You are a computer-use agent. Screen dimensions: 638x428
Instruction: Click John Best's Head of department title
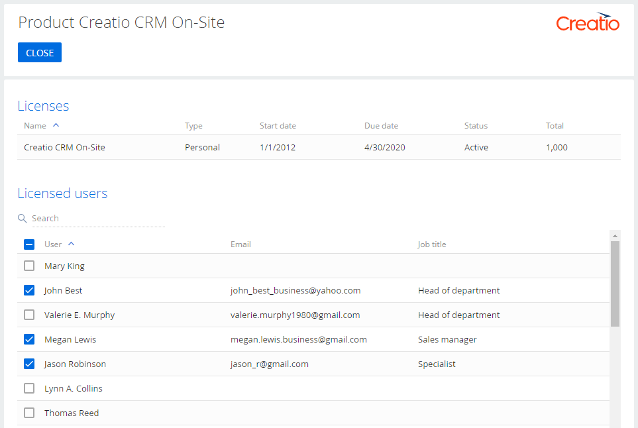pos(458,290)
